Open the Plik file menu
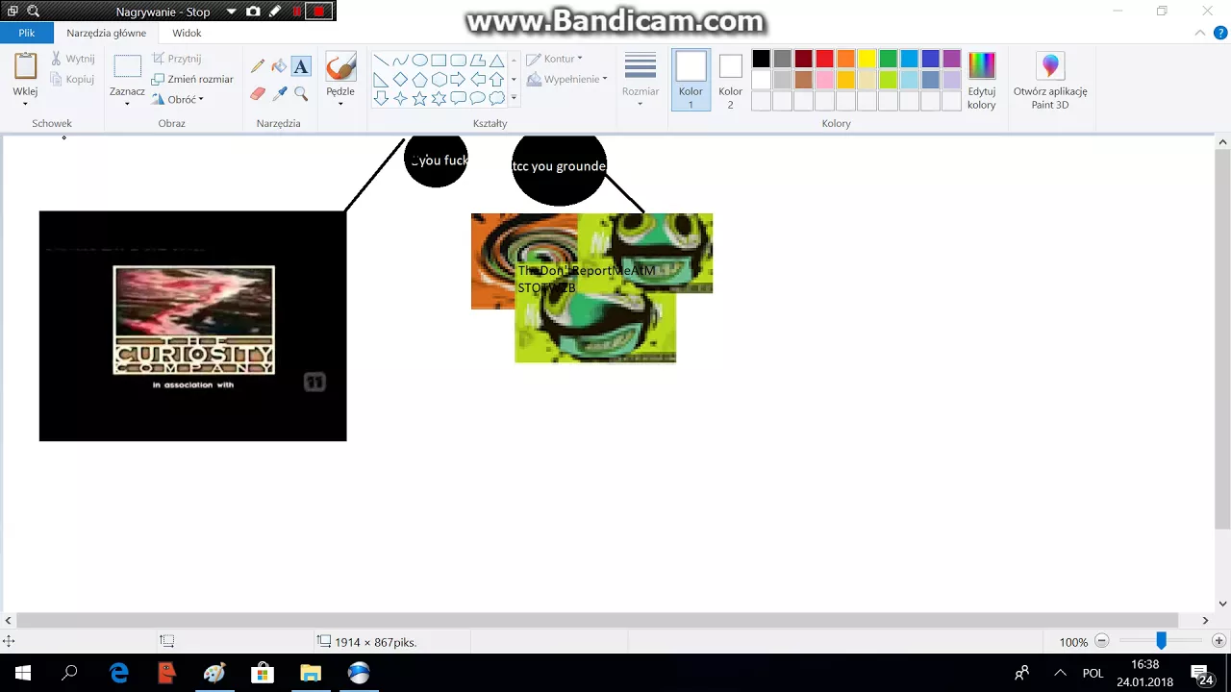 pyautogui.click(x=27, y=33)
